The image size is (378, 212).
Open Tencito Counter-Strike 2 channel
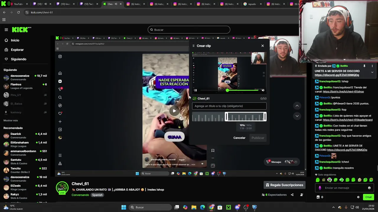point(25,170)
